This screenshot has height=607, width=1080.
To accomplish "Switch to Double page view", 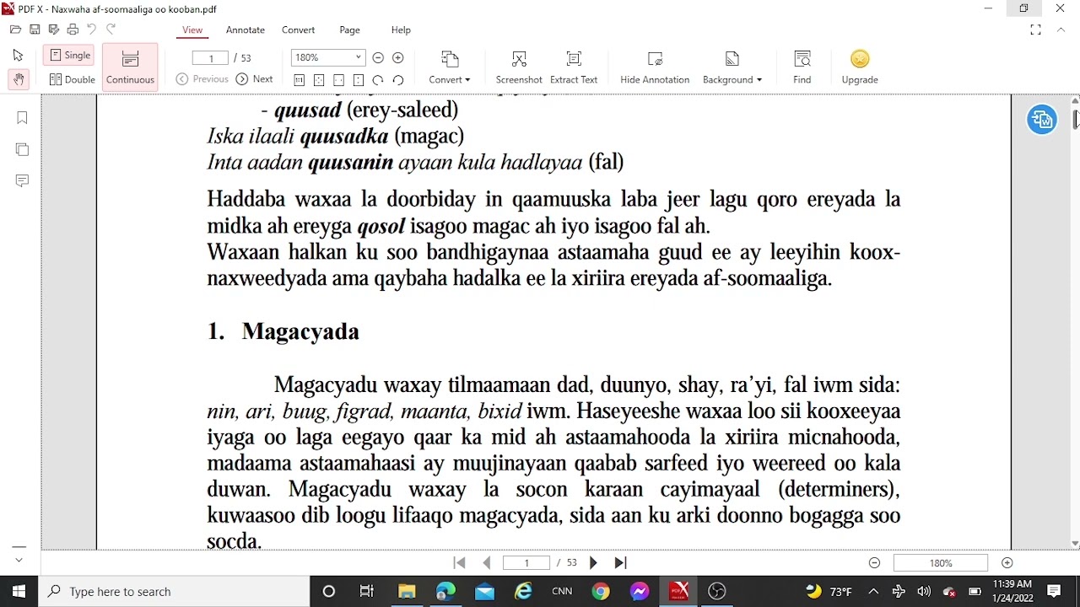I will 72,79.
